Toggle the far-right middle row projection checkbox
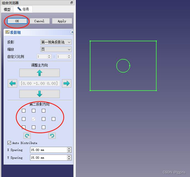 (x=53, y=119)
